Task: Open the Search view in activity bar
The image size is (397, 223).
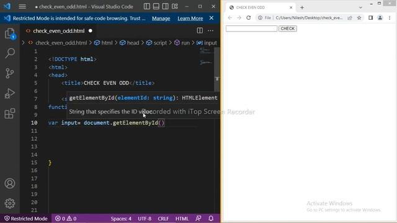Action: (x=10, y=53)
